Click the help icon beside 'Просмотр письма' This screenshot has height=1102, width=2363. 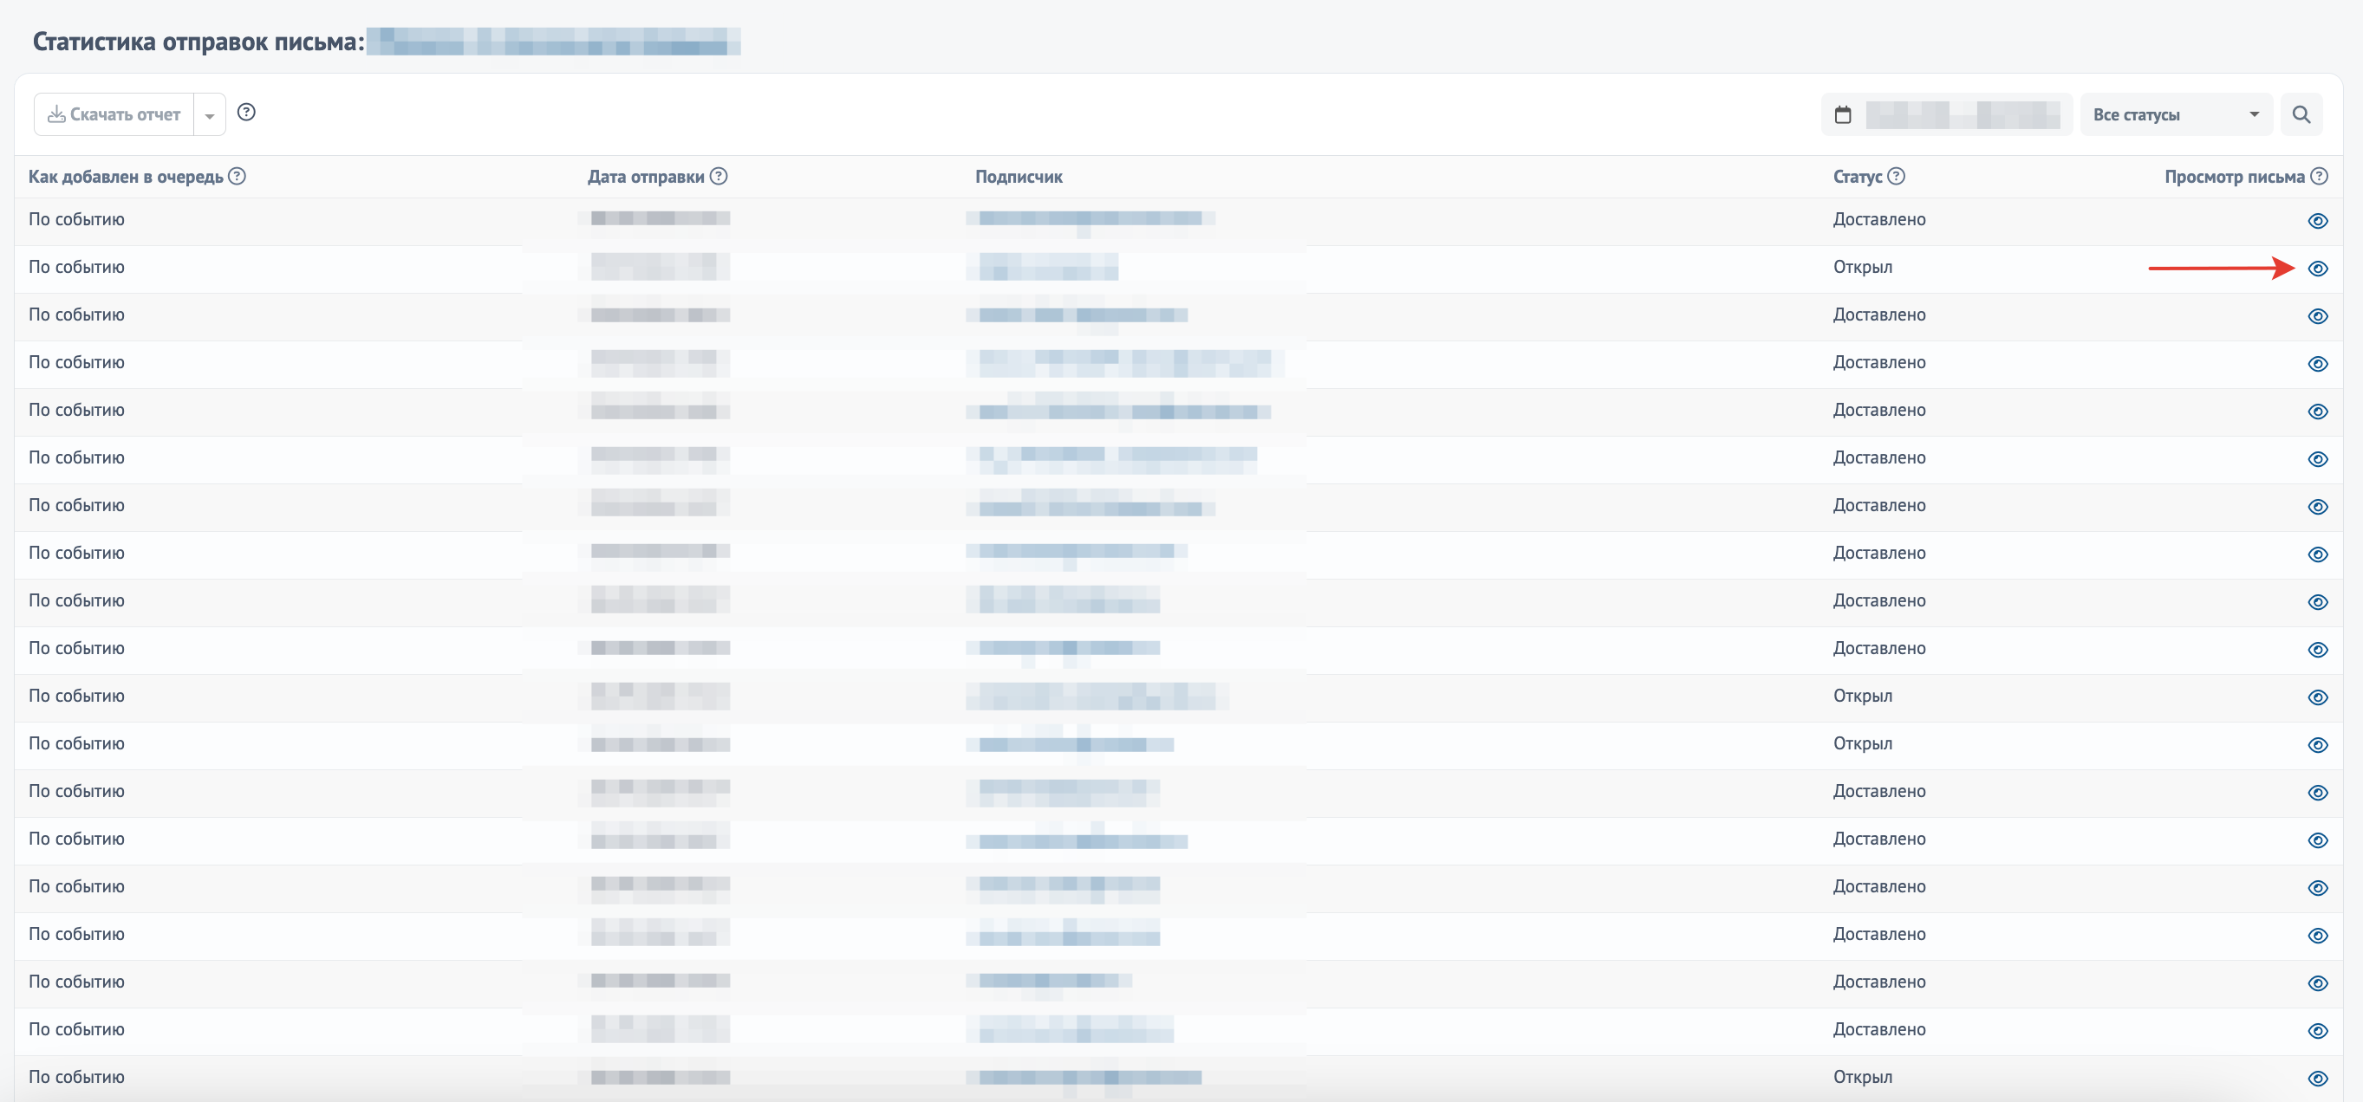point(2319,176)
